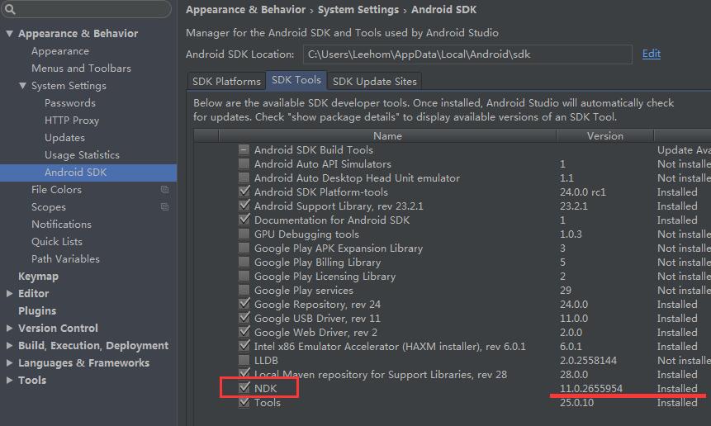Click the Name column header

pos(387,136)
